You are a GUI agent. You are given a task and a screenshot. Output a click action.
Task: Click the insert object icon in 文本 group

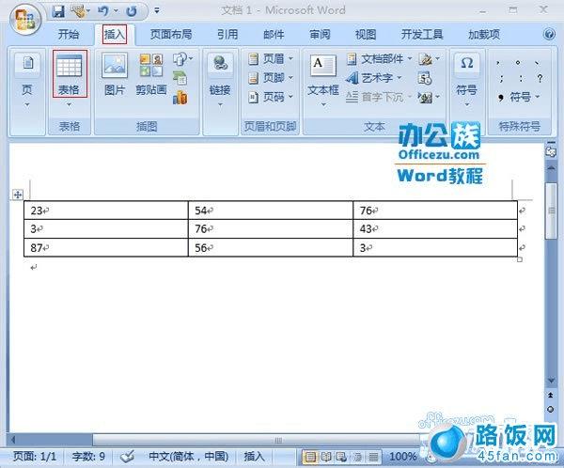click(425, 97)
